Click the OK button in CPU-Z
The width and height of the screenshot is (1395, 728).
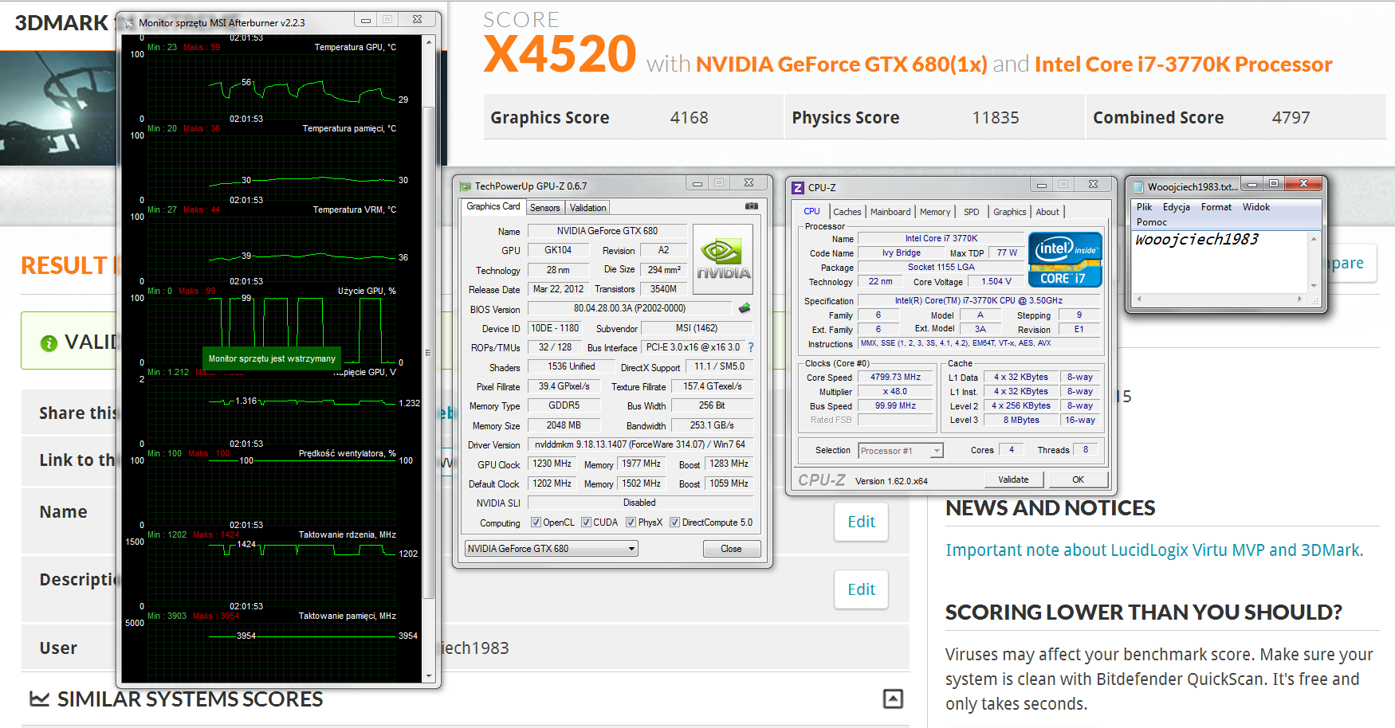pyautogui.click(x=1078, y=479)
